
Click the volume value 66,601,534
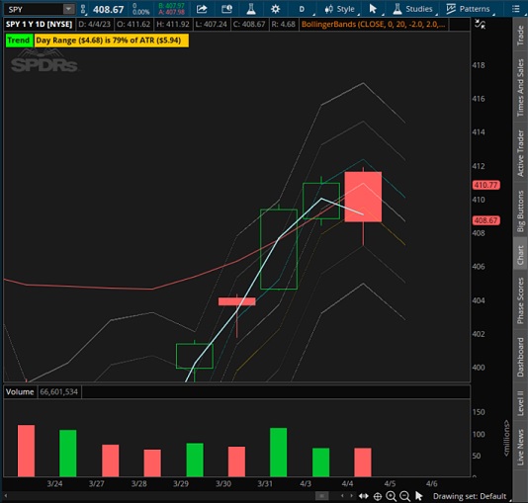tap(59, 392)
